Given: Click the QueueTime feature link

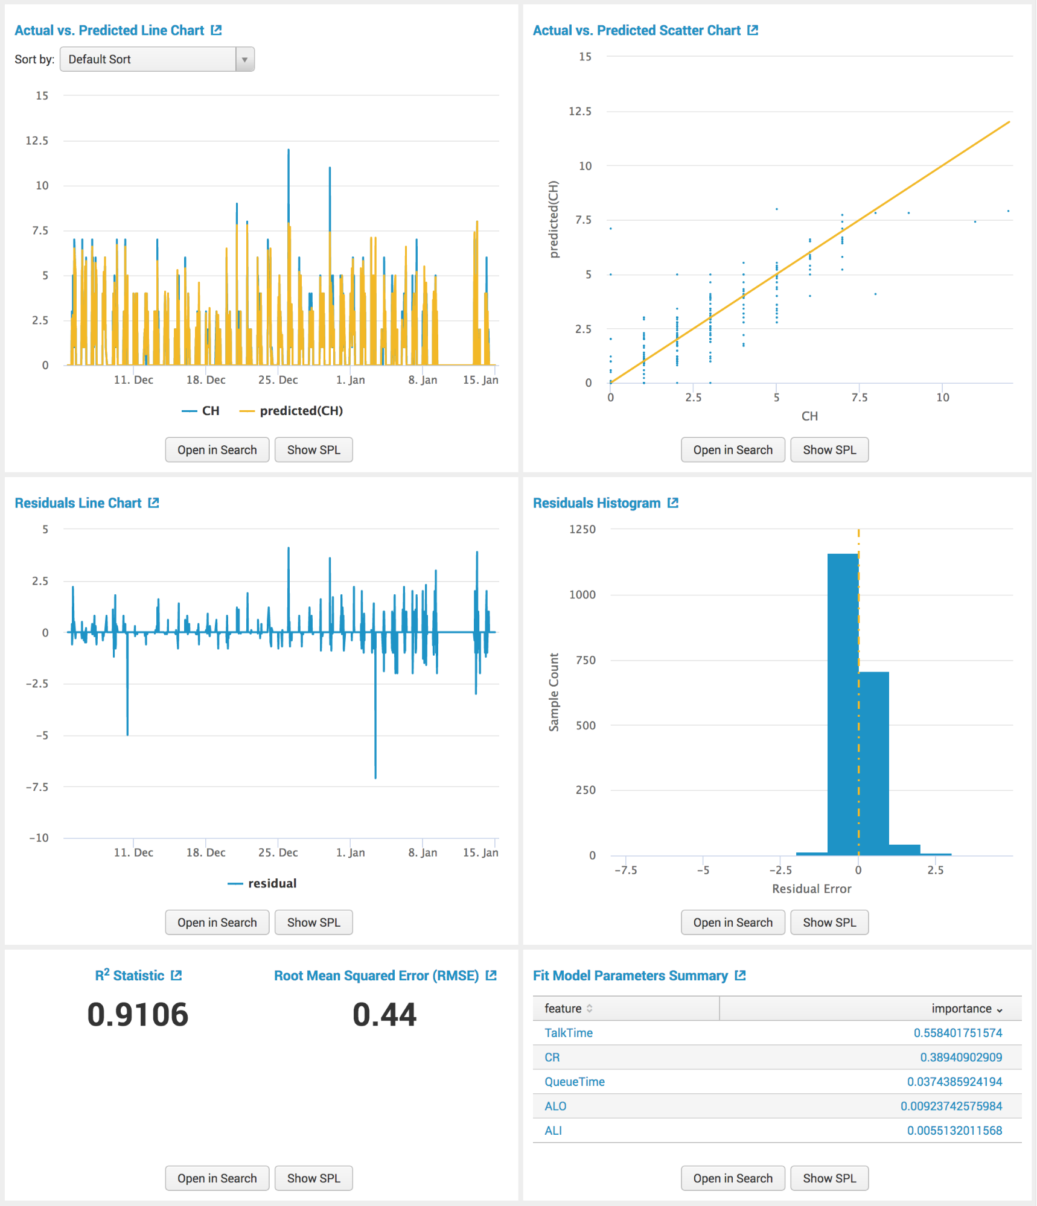Looking at the screenshot, I should (x=574, y=1082).
